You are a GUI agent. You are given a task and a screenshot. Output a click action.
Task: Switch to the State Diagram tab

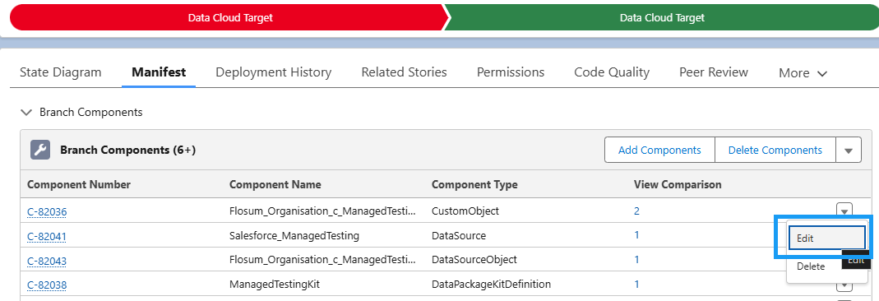pyautogui.click(x=61, y=72)
